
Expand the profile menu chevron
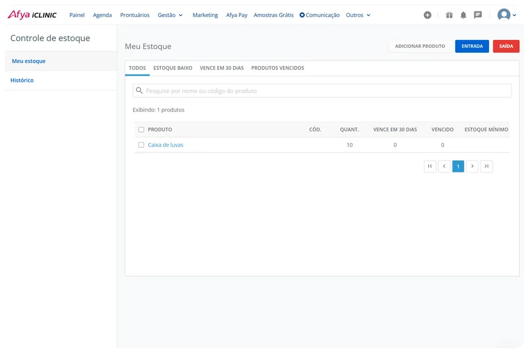(514, 15)
